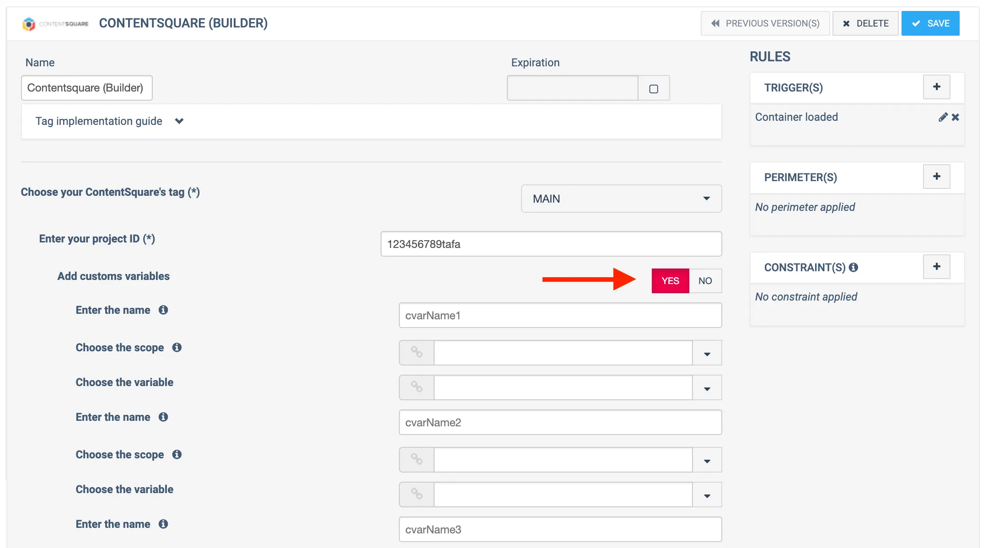The width and height of the screenshot is (988, 548).
Task: Add a constraint with the plus icon
Action: click(936, 267)
